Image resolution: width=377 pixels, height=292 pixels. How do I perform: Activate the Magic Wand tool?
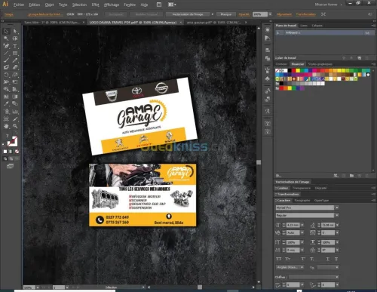pos(6,38)
